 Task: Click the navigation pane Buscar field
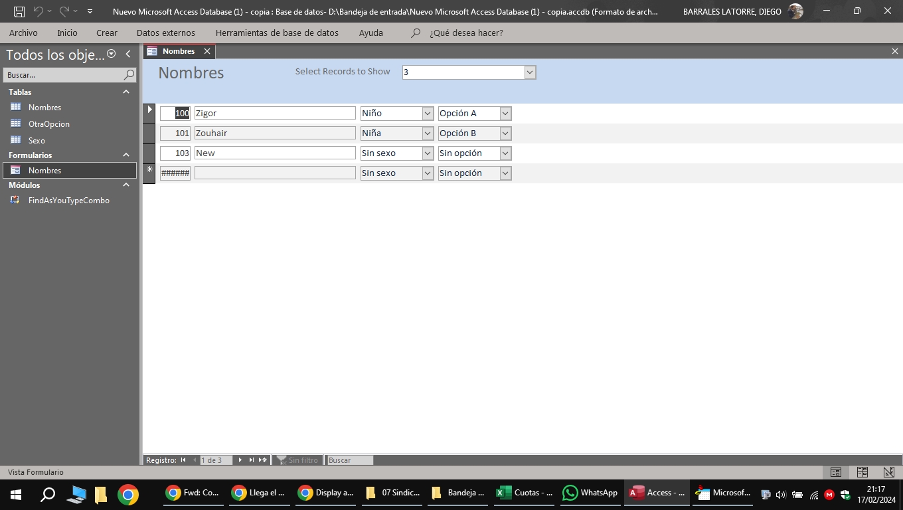click(63, 75)
